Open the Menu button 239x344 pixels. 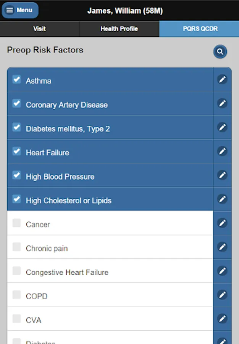point(20,10)
